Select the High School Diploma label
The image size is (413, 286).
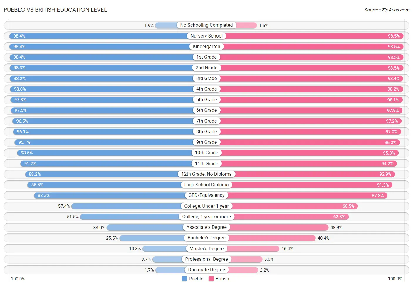(x=206, y=185)
